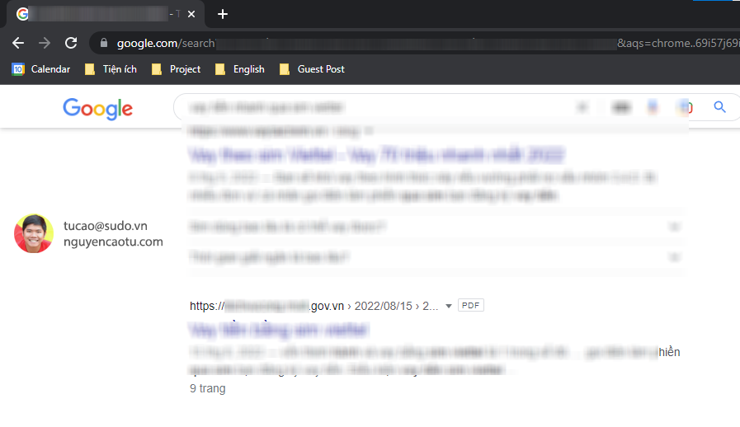This screenshot has width=740, height=427.
Task: Open the English bookmark folder
Action: coord(240,69)
